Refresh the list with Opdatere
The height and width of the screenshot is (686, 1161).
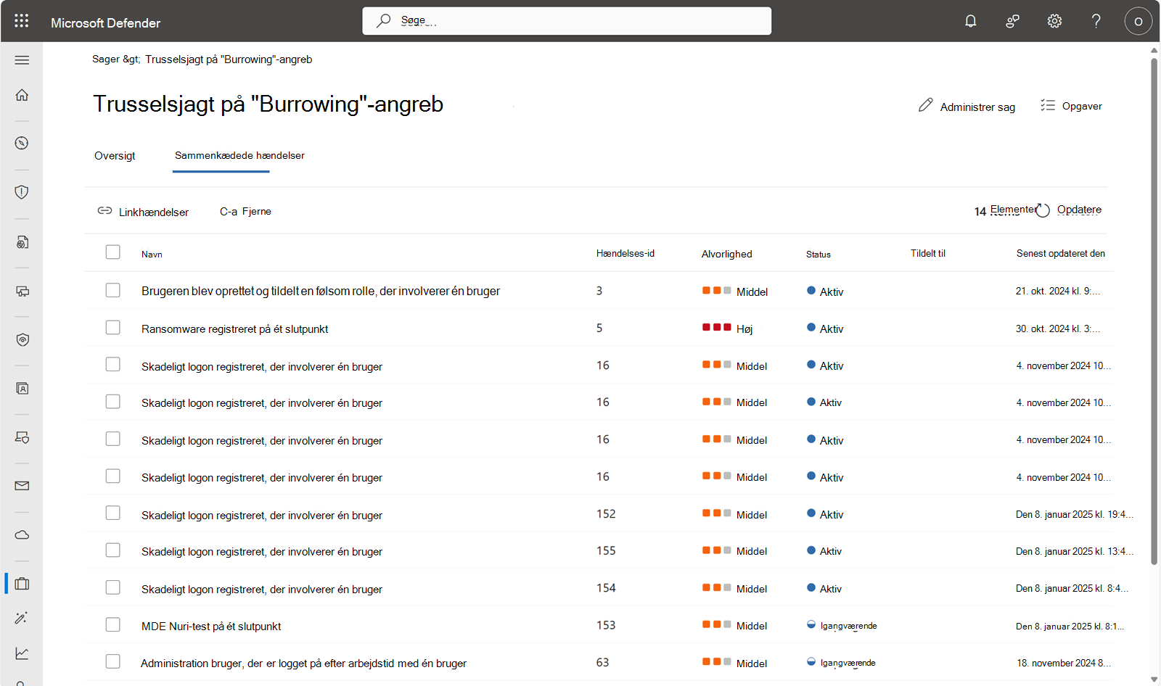(x=1068, y=210)
